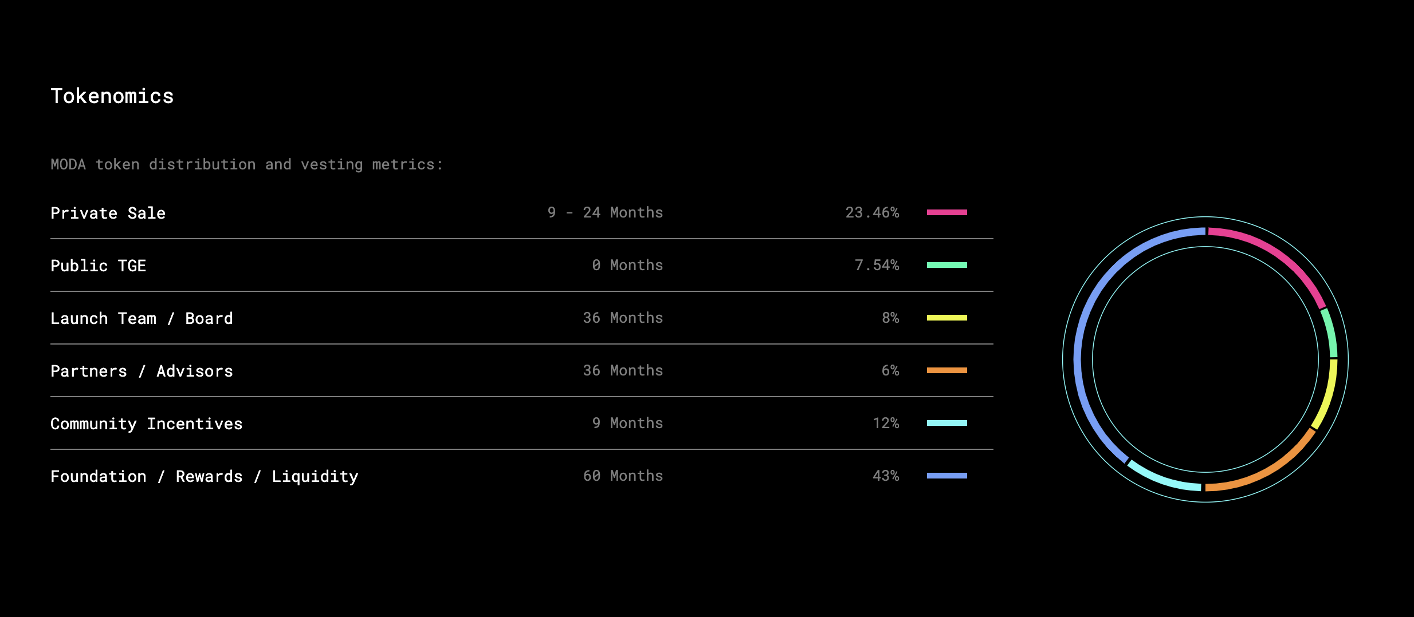The image size is (1414, 617).
Task: Click the Partners / Advisors label
Action: pyautogui.click(x=142, y=371)
